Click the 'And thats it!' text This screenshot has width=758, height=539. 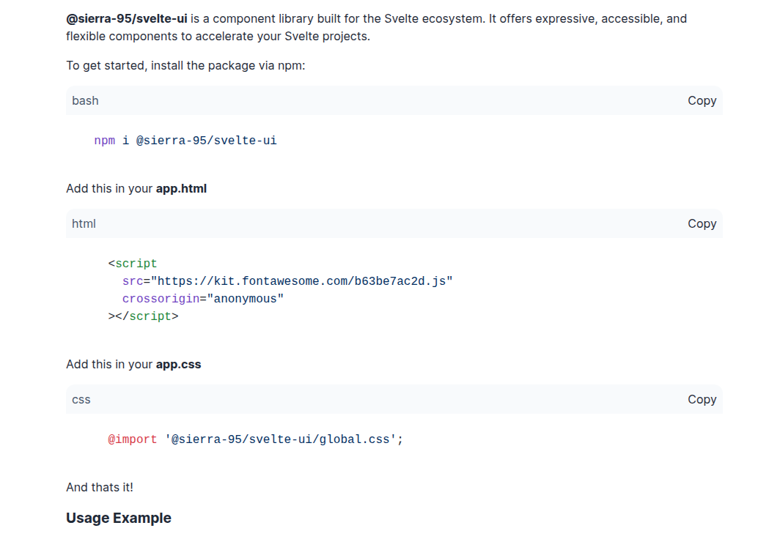click(100, 487)
